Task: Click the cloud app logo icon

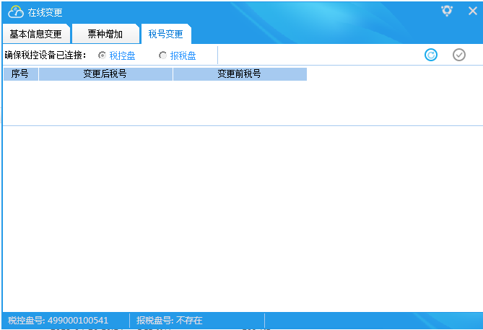Action: 16,12
